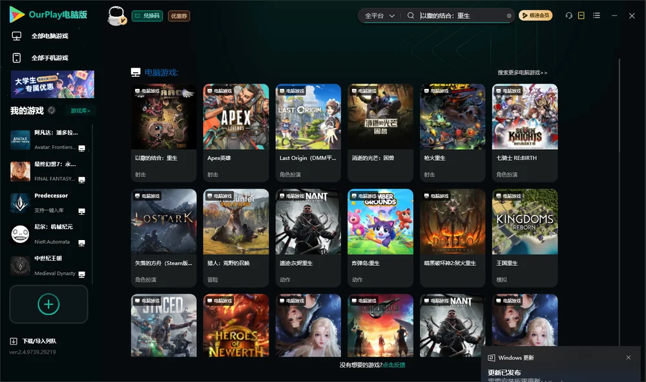Open the 以撒的结合: 重生 game card
The image size is (646, 382).
coord(163,133)
